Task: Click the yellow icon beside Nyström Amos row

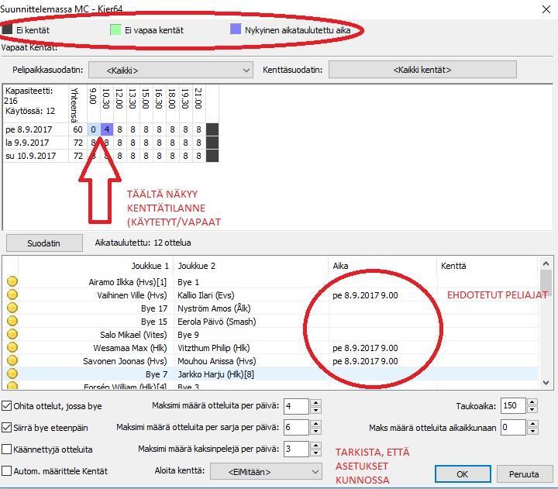Action: pos(12,308)
